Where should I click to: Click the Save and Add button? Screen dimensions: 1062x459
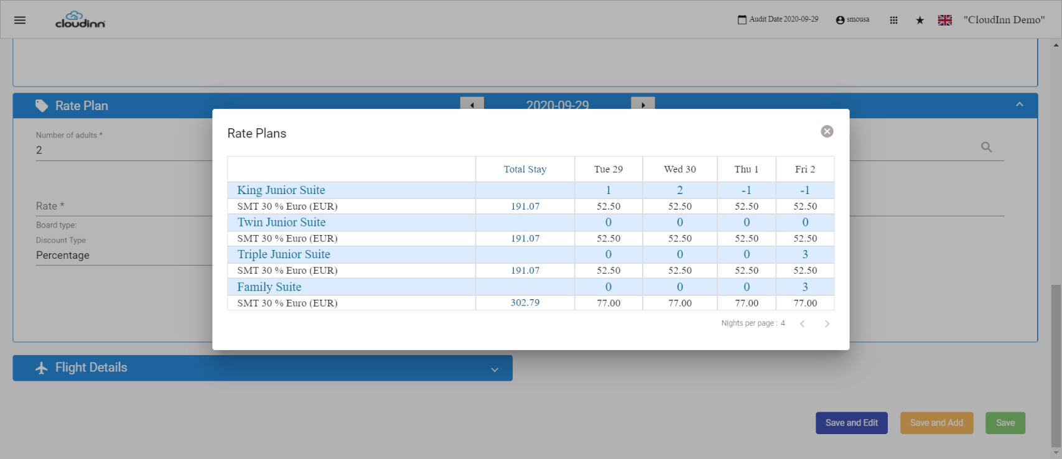pyautogui.click(x=936, y=423)
